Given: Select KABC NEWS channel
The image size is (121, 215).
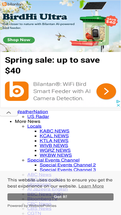Looking at the screenshot, I should click(x=55, y=131).
